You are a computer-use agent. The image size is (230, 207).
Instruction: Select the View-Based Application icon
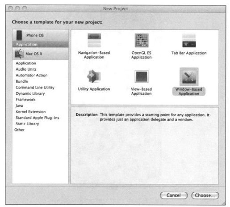coord(142,76)
